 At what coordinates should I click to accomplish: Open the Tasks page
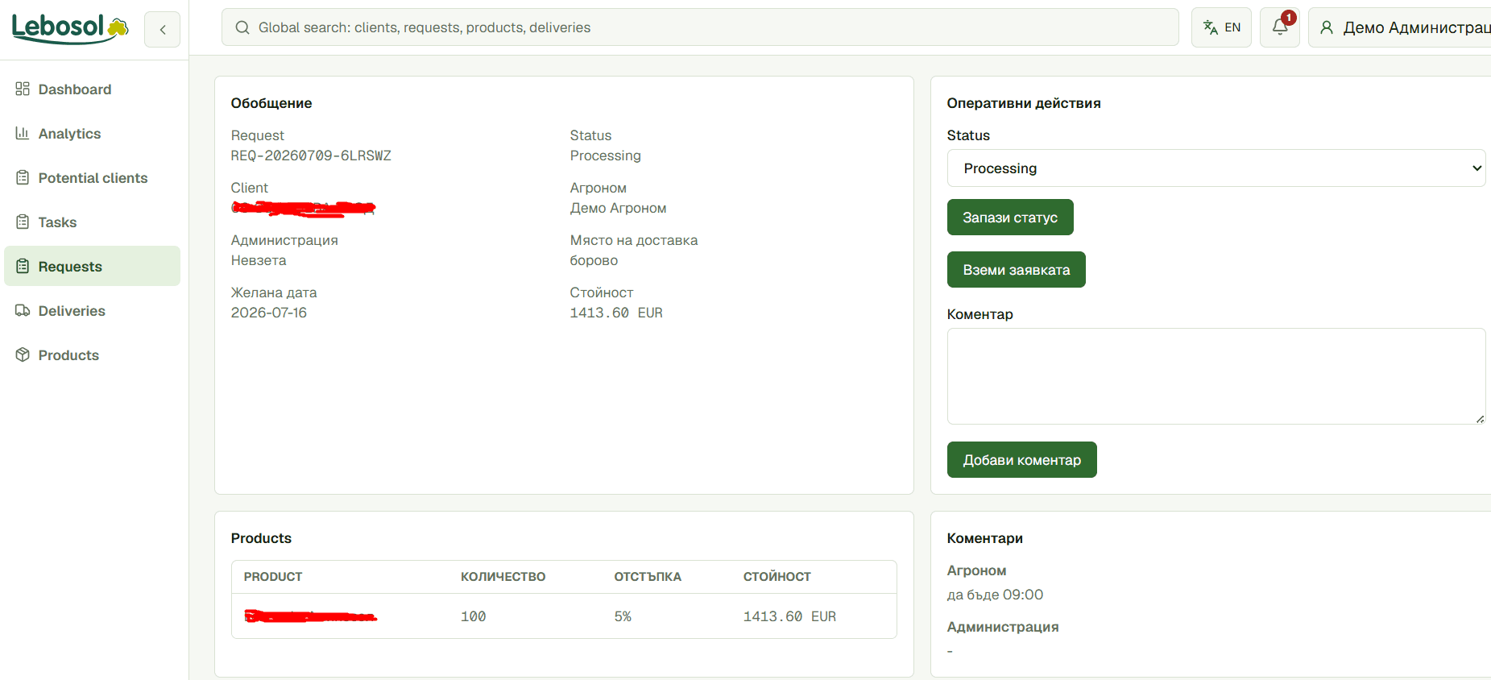(x=92, y=222)
